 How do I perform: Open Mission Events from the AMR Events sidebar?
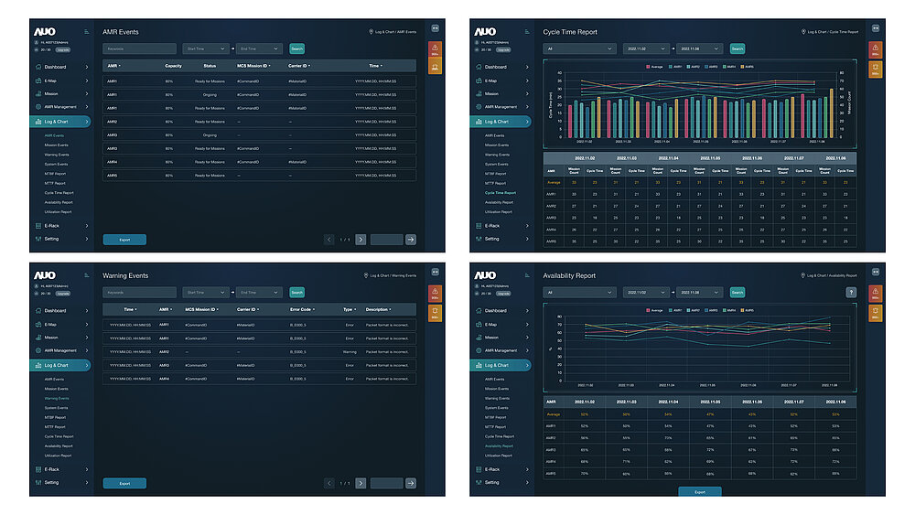point(56,145)
